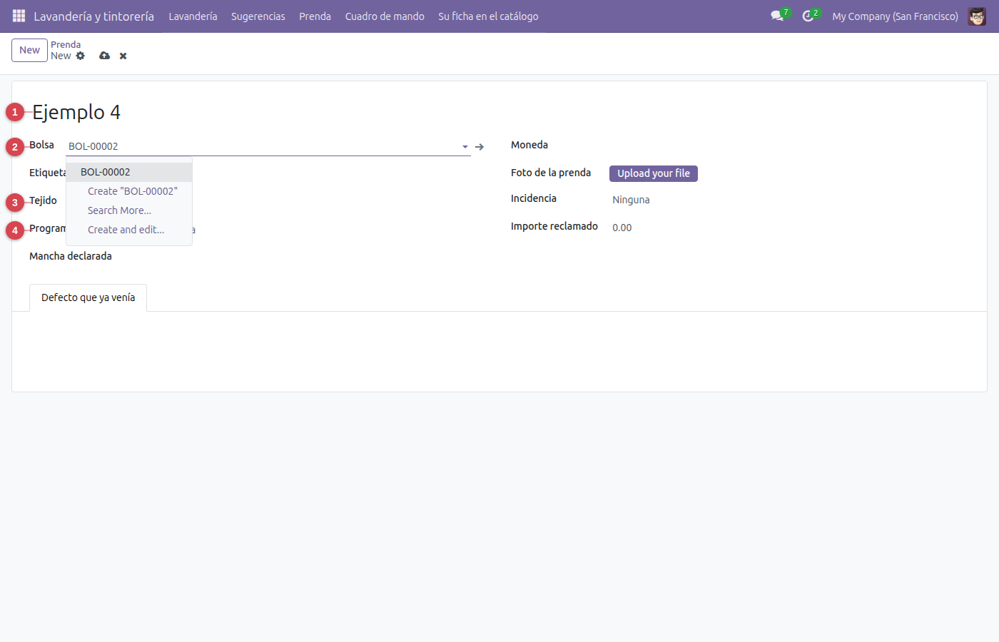Choose Create "BOL-00002" option

(129, 191)
